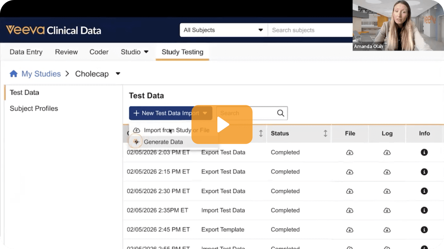This screenshot has width=444, height=249.
Task: Click the 02/05/2026 2:03 PM ET cell
Action: (x=158, y=153)
